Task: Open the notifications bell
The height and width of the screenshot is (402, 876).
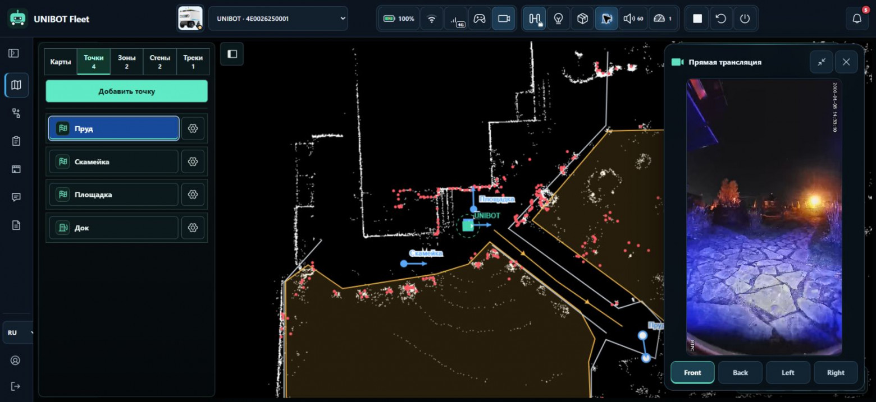Action: pos(857,19)
